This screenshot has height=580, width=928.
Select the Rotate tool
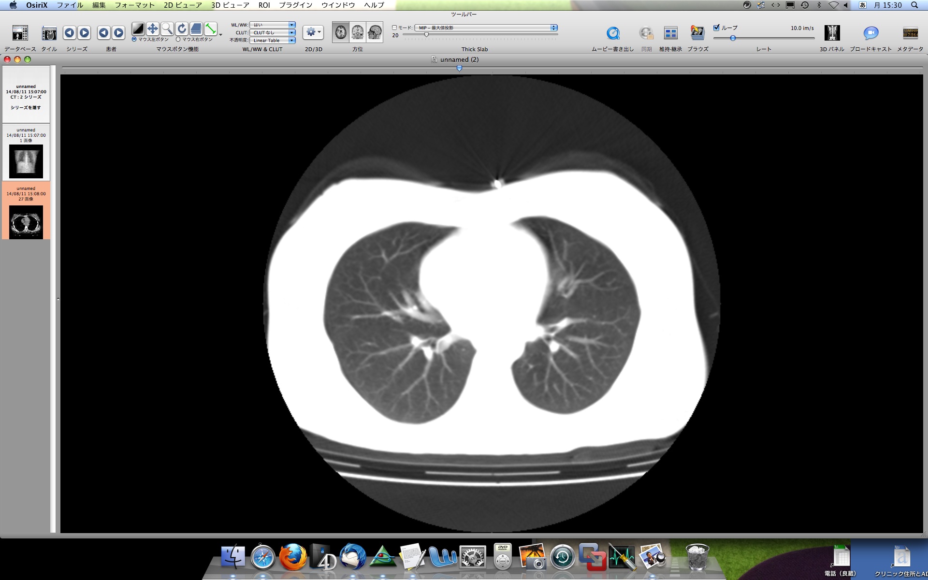[182, 29]
